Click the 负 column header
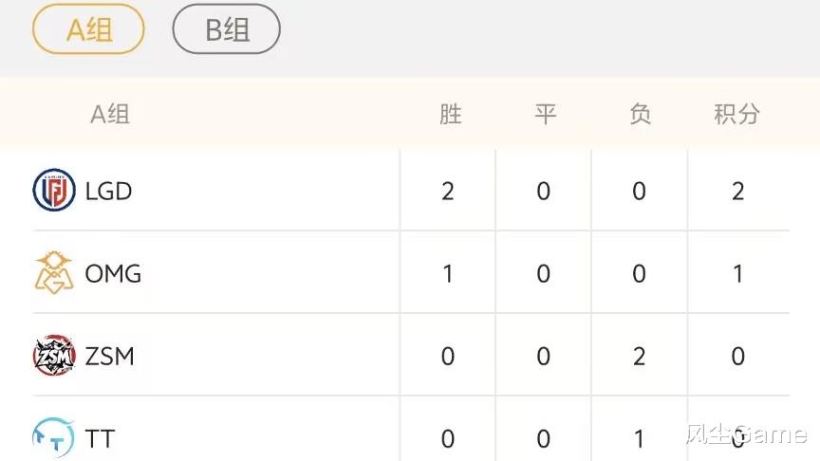 (641, 115)
